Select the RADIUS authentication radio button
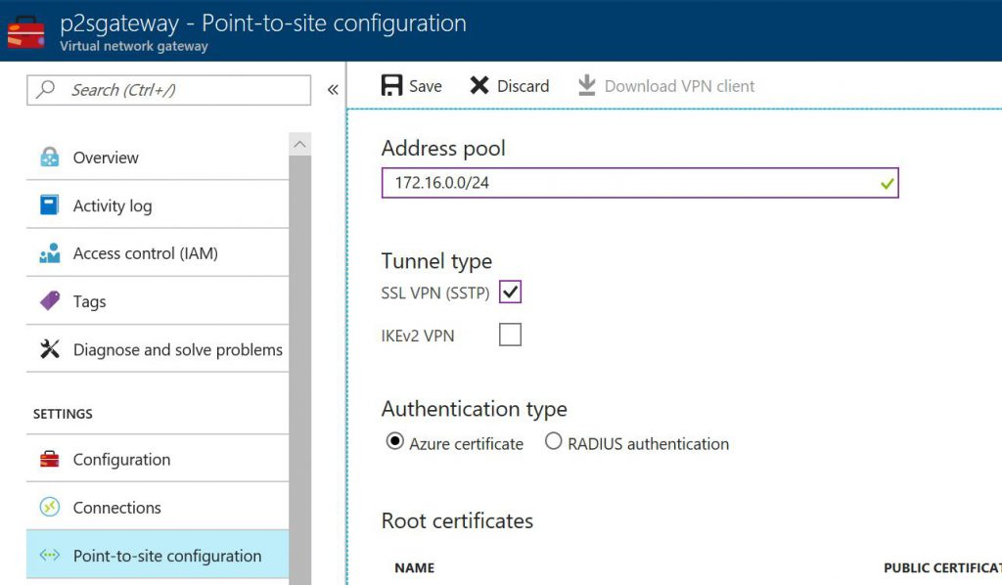This screenshot has height=585, width=1002. pos(554,441)
